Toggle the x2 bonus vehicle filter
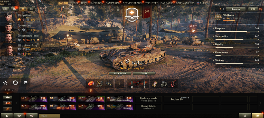Screen dimensions: 264x118 tap(8, 103)
